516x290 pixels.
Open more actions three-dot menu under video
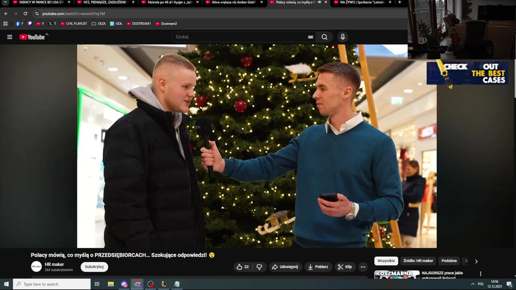click(363, 267)
